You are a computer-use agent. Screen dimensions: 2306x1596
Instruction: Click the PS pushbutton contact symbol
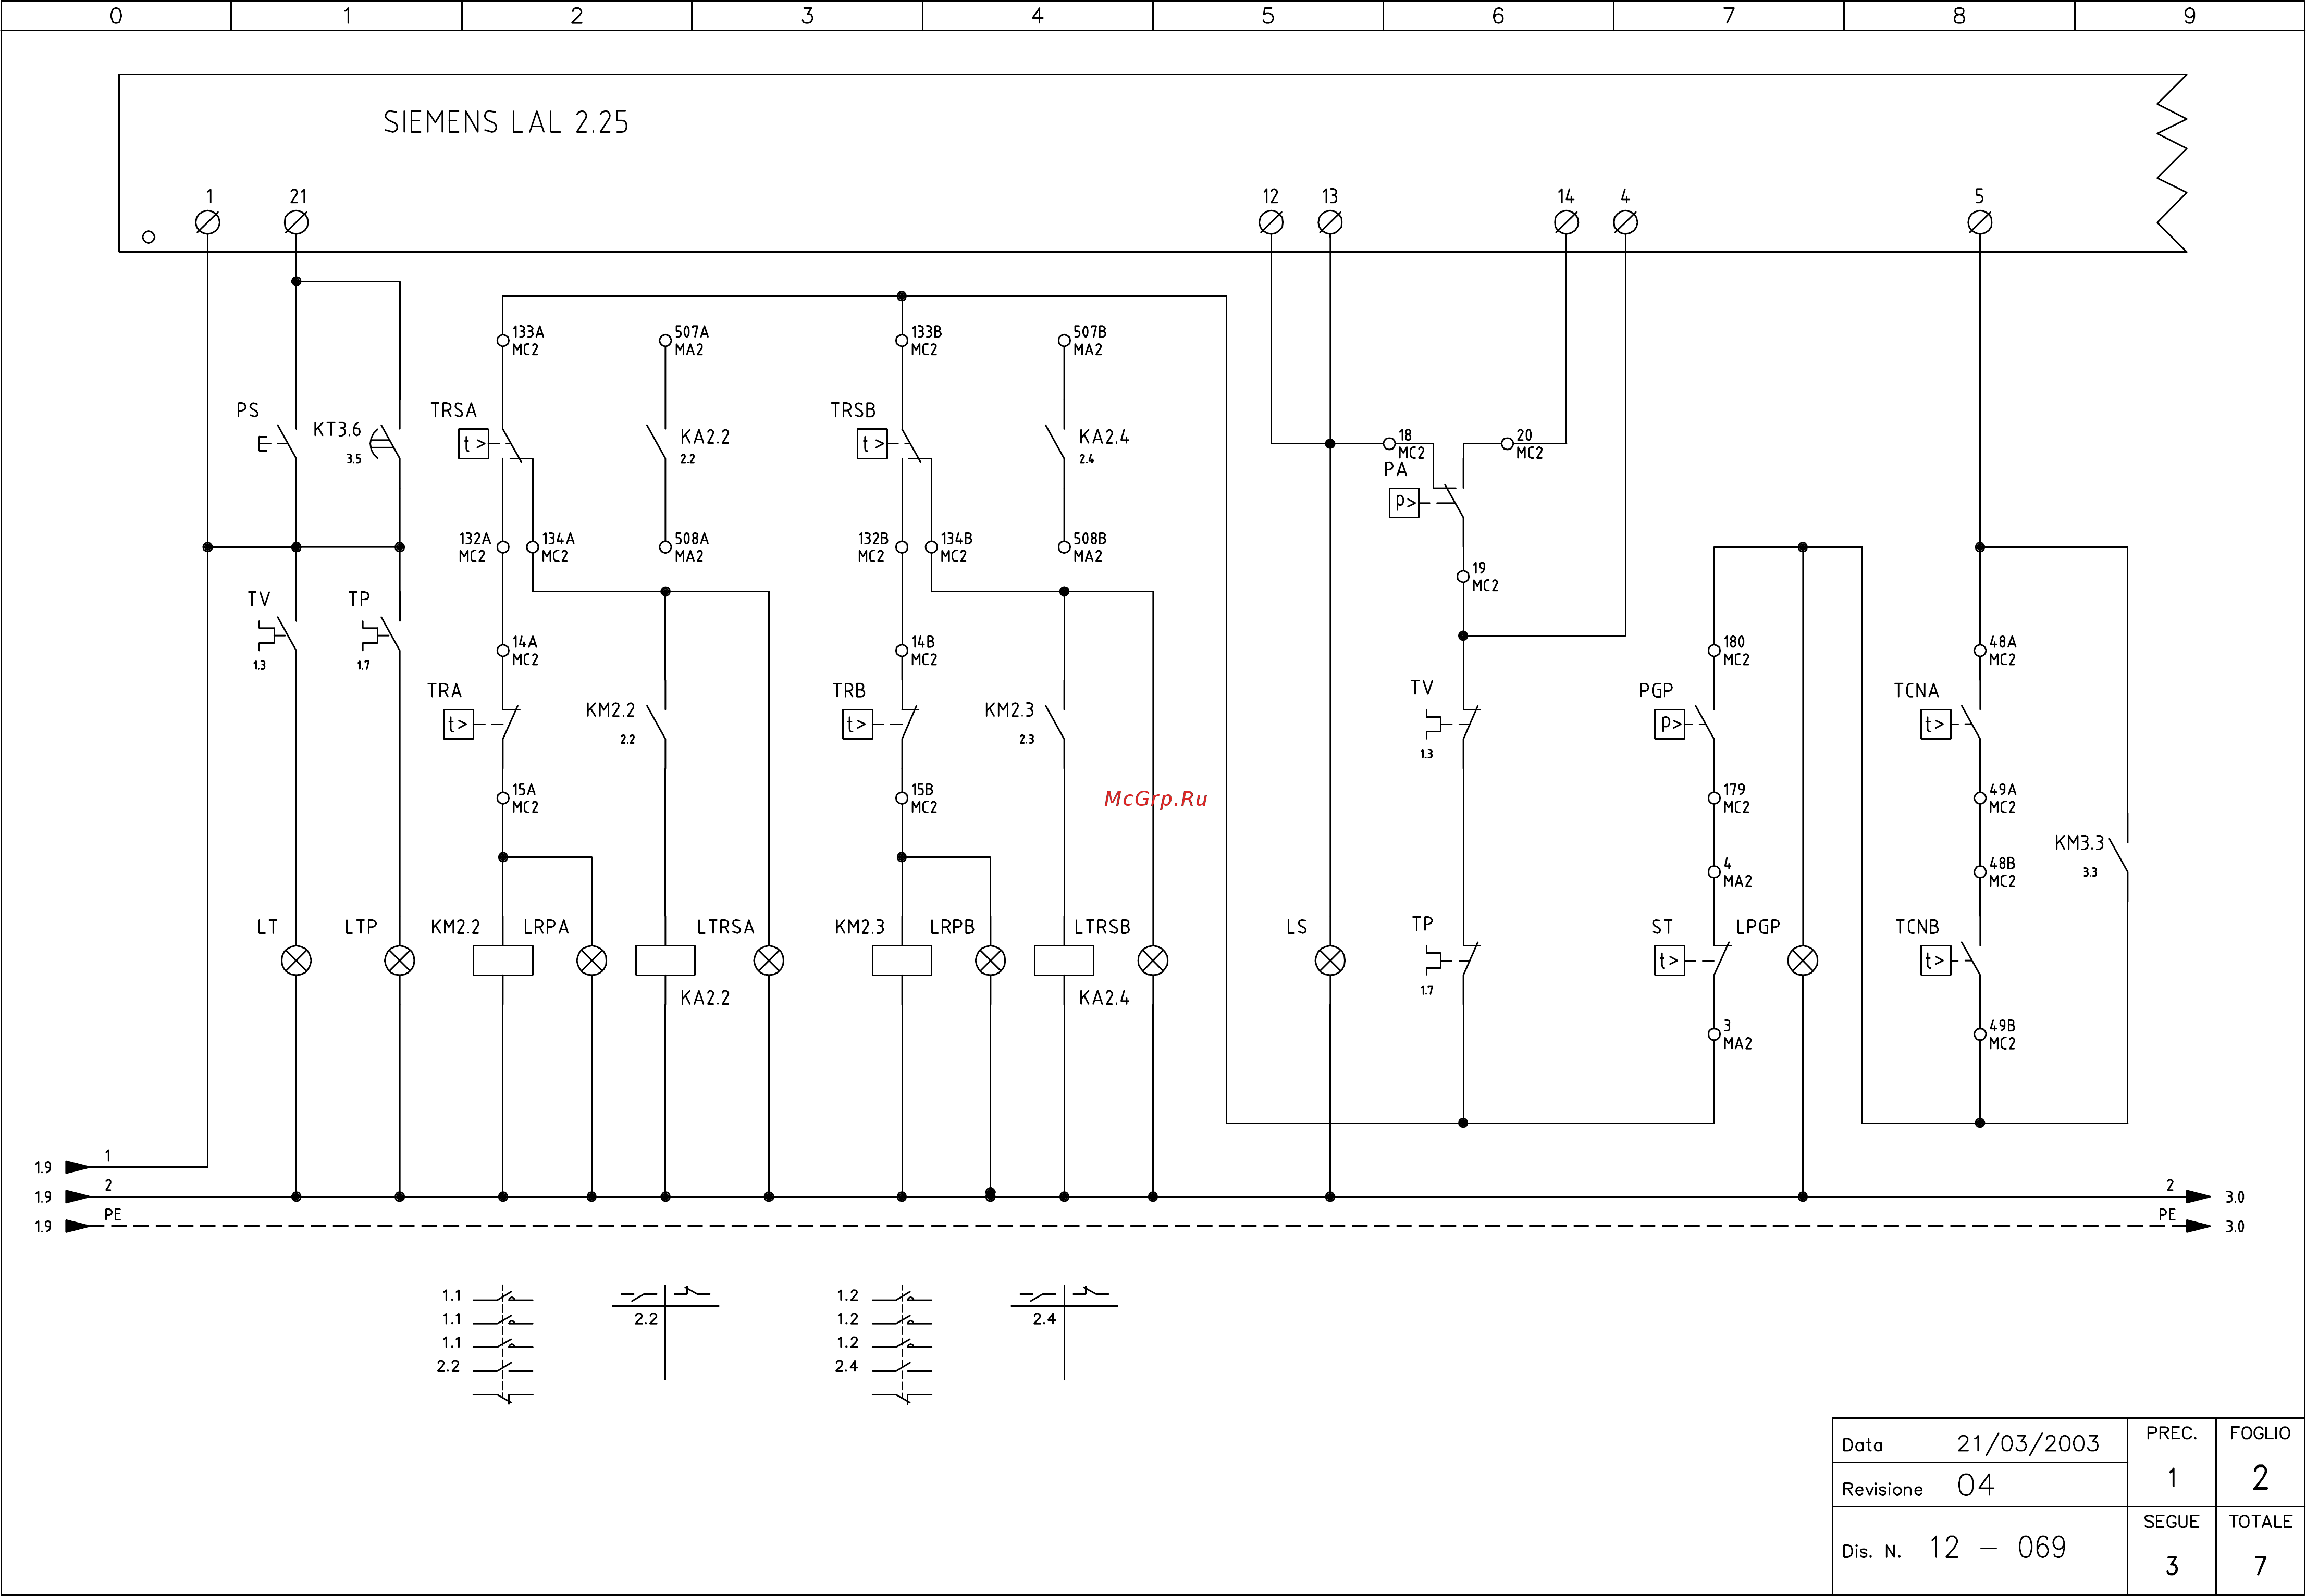pyautogui.click(x=277, y=443)
